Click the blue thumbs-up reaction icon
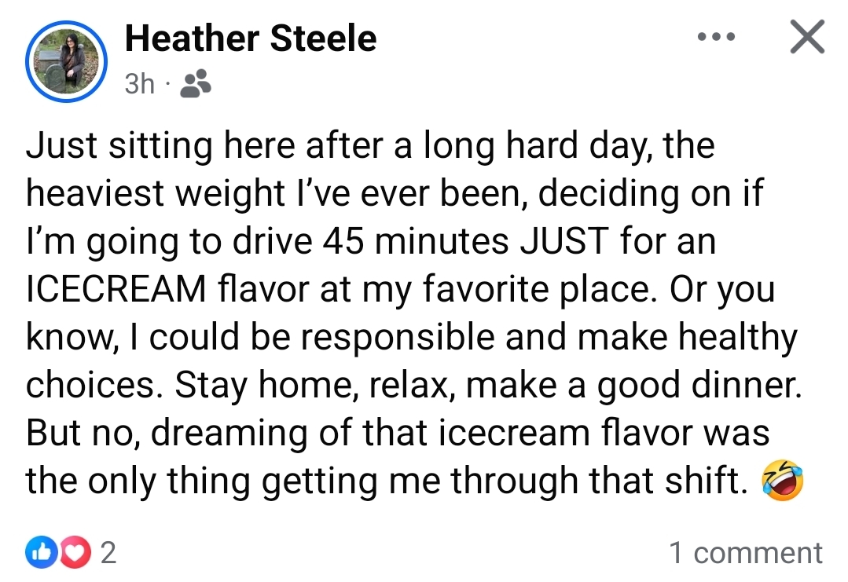848x582 pixels. point(41,551)
